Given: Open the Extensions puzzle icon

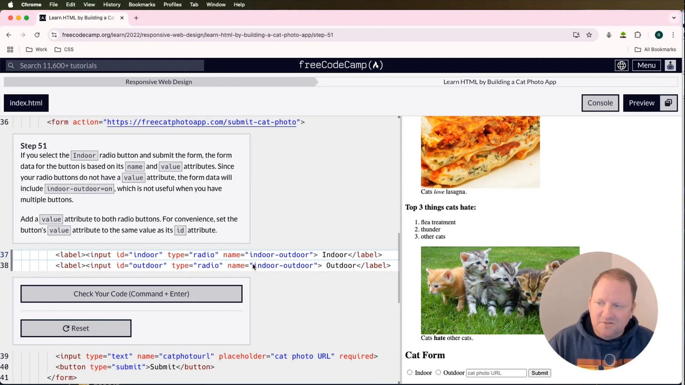Looking at the screenshot, I should [x=637, y=35].
